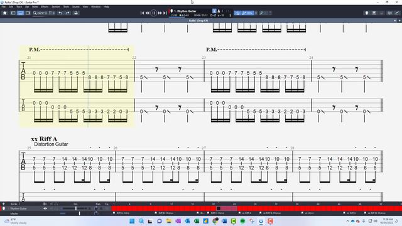Toggle Rhythm Guitar track visibility eye

coord(45,208)
